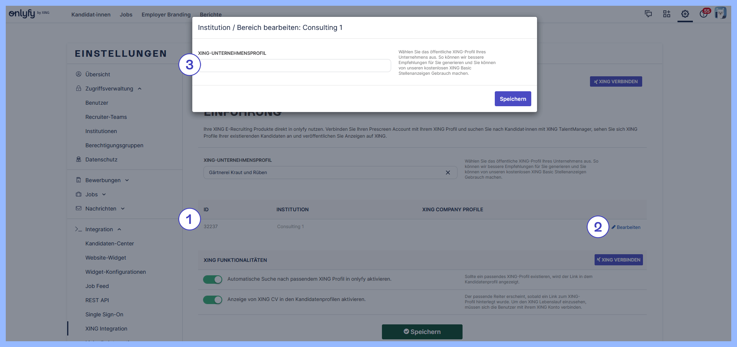Click the settings gear icon in header
Viewport: 737px width, 347px height.
pos(685,14)
